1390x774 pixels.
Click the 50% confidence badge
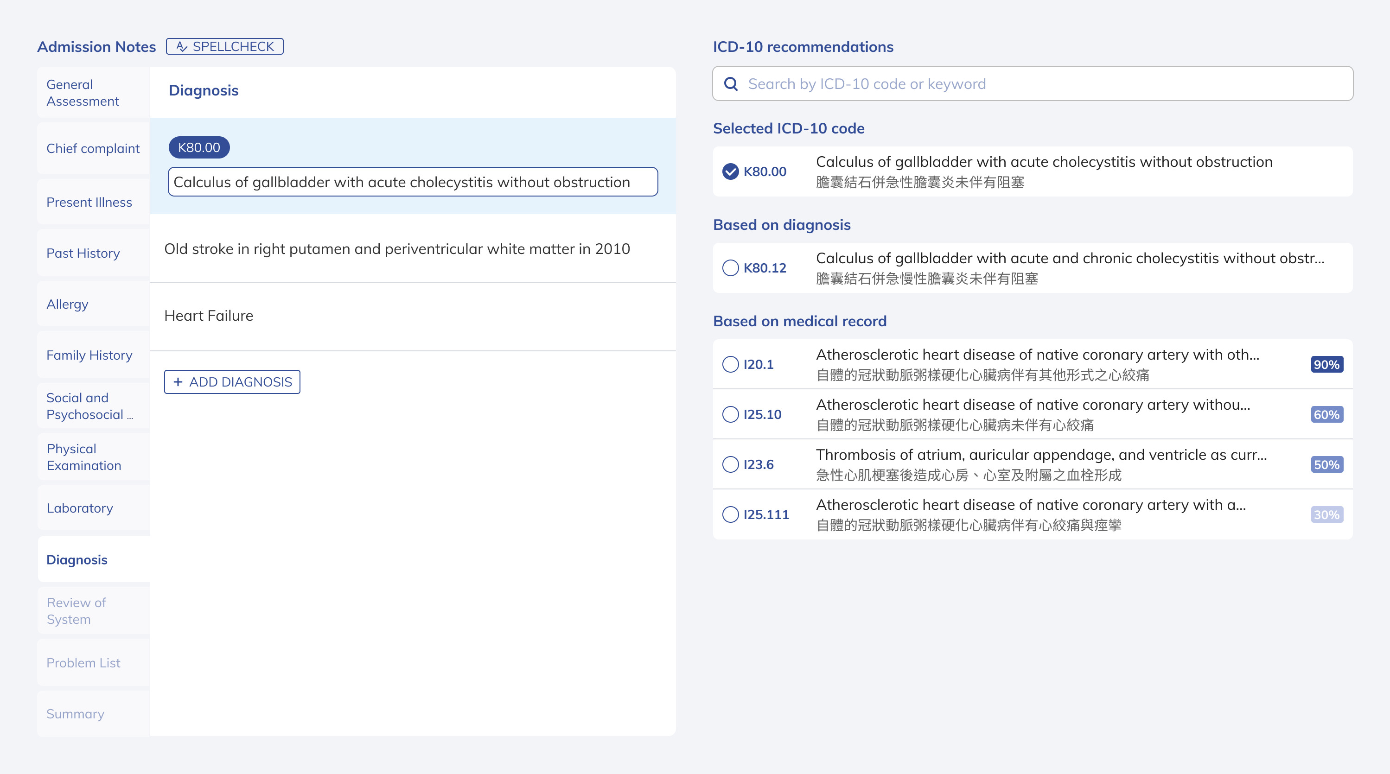pos(1326,465)
